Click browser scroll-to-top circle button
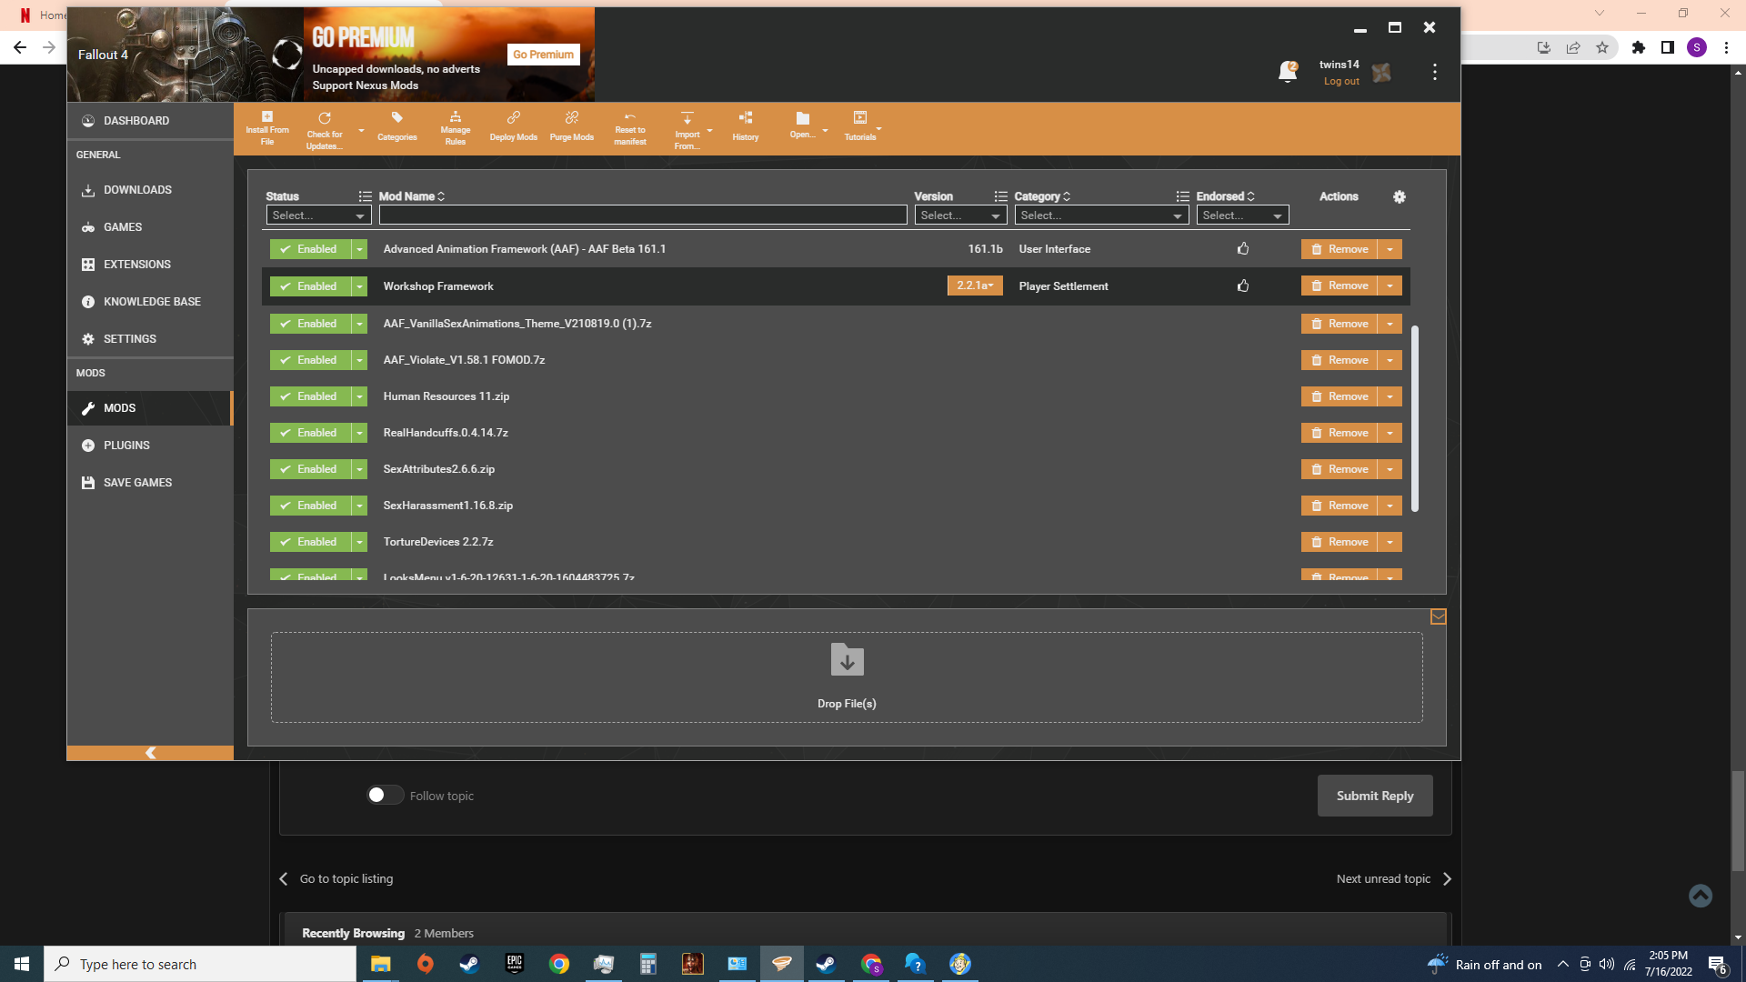This screenshot has width=1746, height=982. 1701,896
